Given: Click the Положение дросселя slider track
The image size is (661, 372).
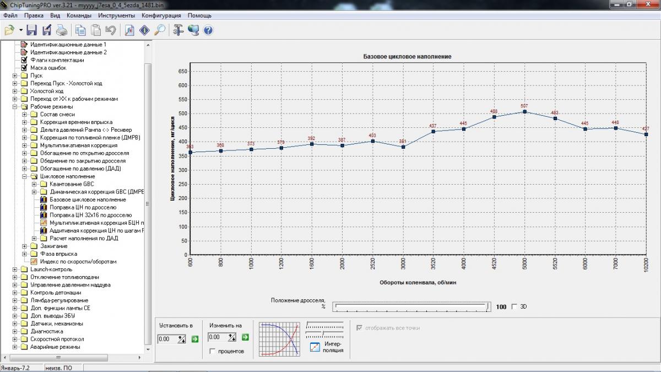Looking at the screenshot, I should tap(412, 306).
